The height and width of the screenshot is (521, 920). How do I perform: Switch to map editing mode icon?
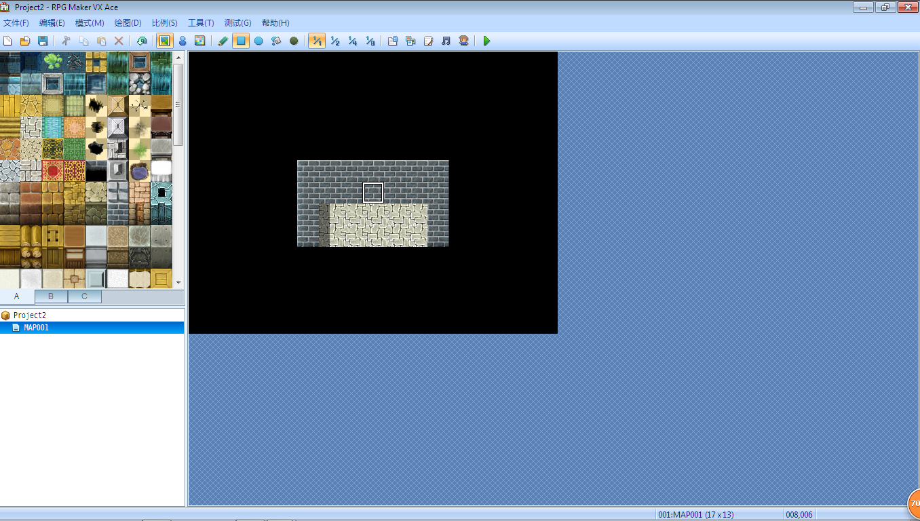[164, 41]
